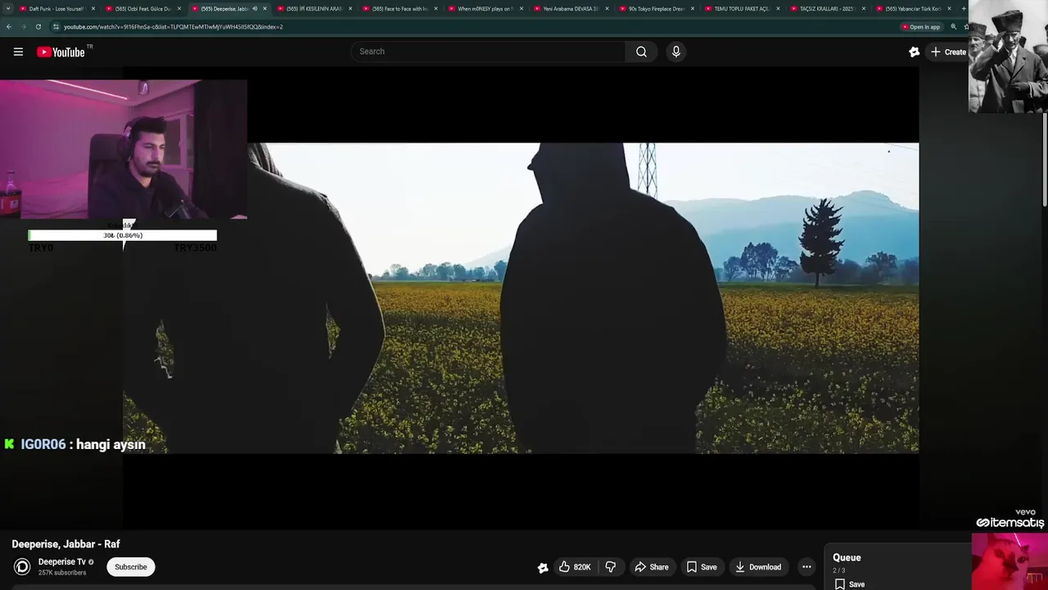1048x590 pixels.
Task: Open the YouTube hamburger guide menu
Action: (x=18, y=52)
